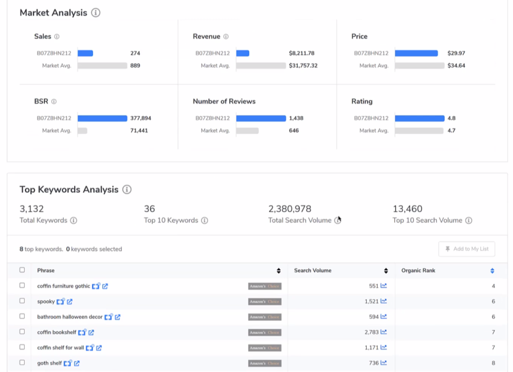Click the search volume trend chart icon for 'spooky'
513x372 pixels.
(x=384, y=301)
